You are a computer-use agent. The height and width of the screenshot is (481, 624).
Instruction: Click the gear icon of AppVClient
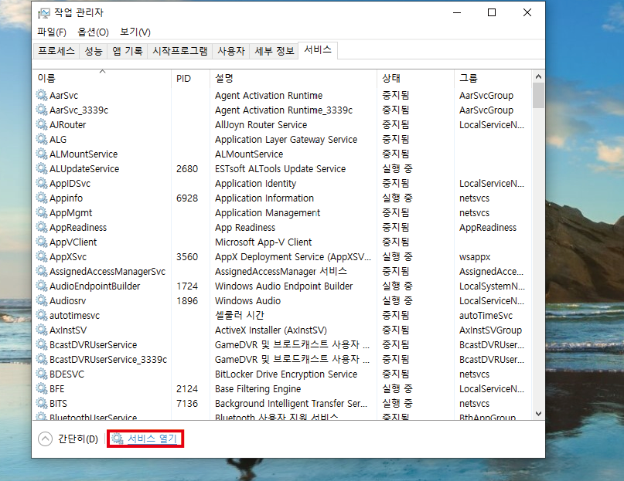click(42, 242)
